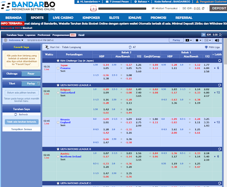Click Beranda breadcrumb link

coord(6,28)
